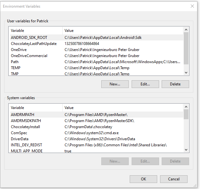Click the C:\ProgramData\chocolatey value
This screenshot has width=200, height=189.
tap(88, 127)
